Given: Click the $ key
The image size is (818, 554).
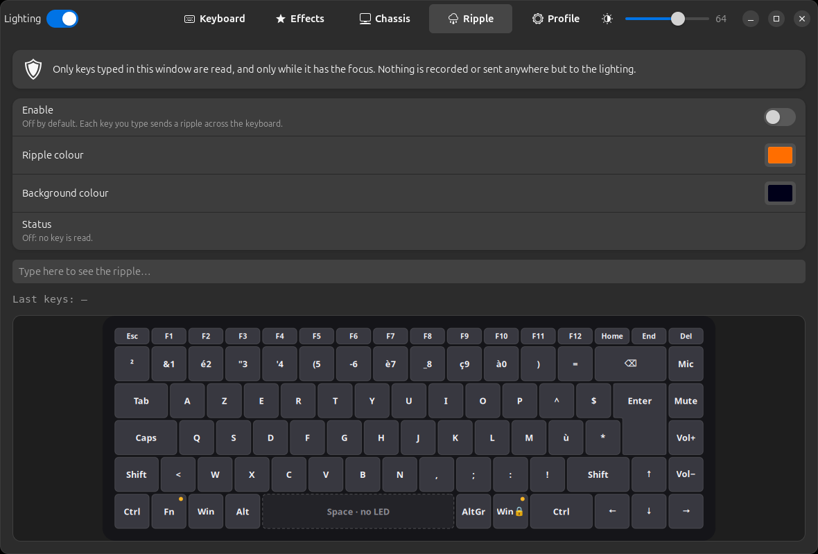Looking at the screenshot, I should pyautogui.click(x=593, y=401).
